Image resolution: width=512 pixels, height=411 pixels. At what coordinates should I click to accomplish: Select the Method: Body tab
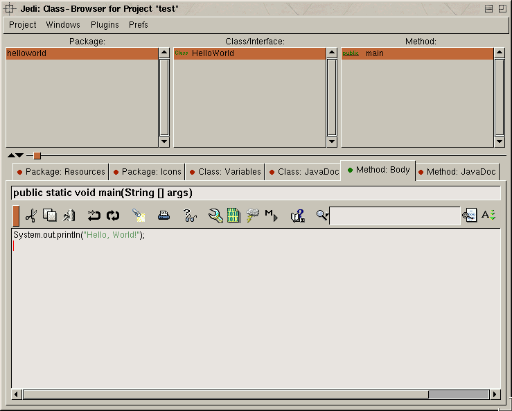pyautogui.click(x=378, y=170)
